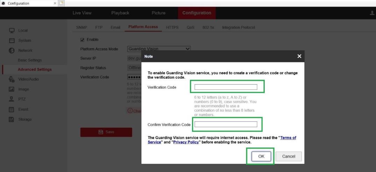The image size is (376, 172).
Task: Switch to Picture tab
Action: (158, 13)
